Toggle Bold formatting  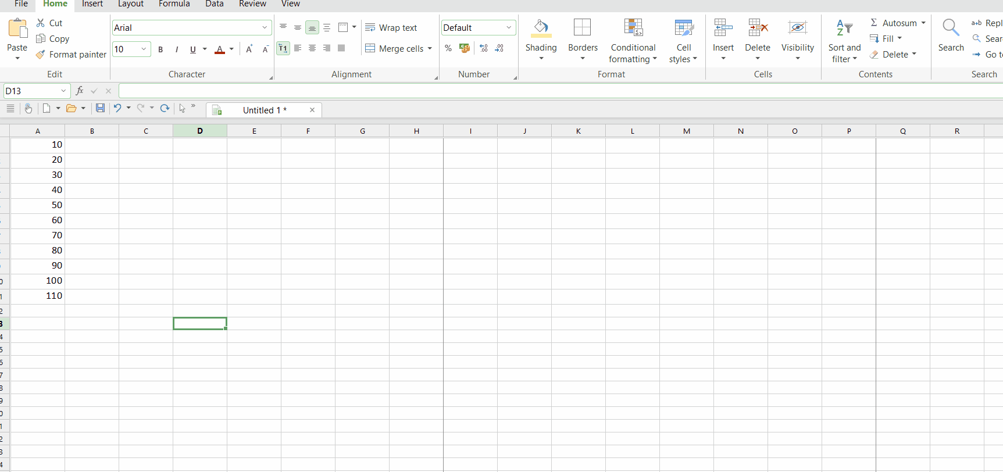(160, 49)
